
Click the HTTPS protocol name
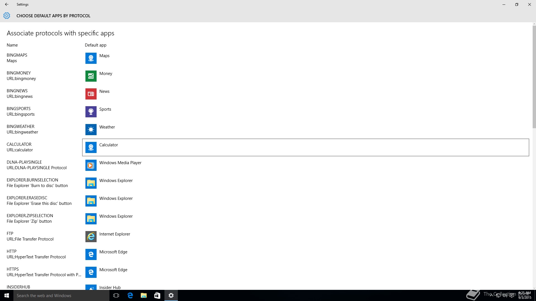(x=13, y=269)
